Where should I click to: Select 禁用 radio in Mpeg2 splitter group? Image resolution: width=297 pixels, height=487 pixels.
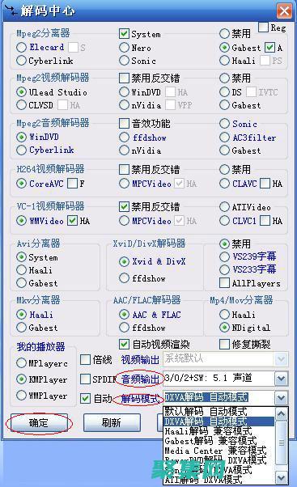pos(224,33)
